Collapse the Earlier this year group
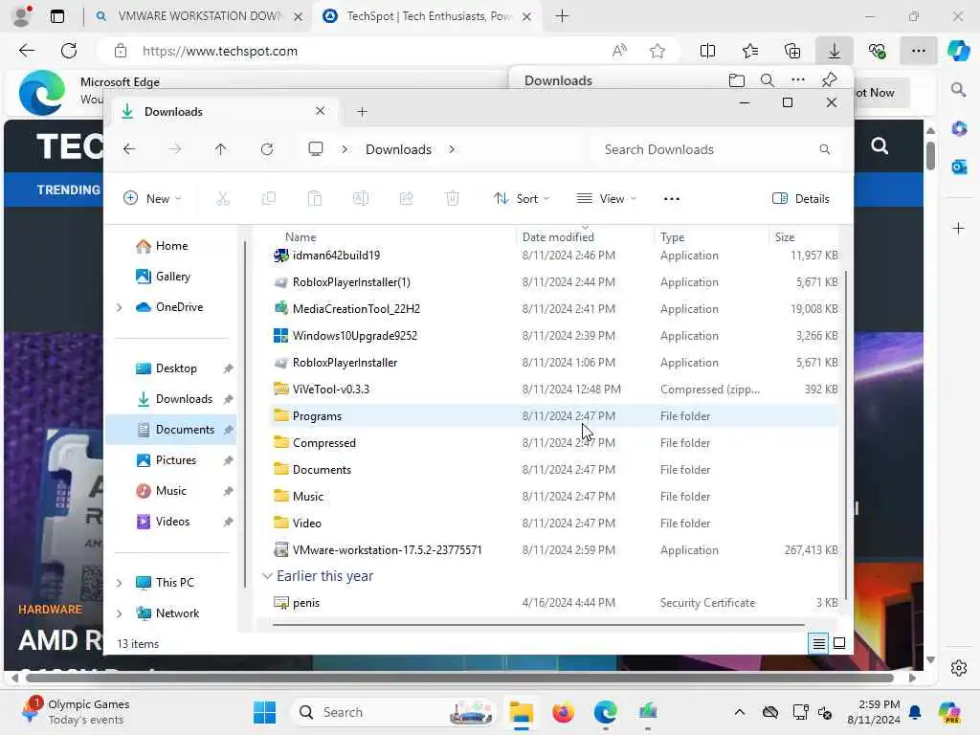The height and width of the screenshot is (735, 980). click(x=267, y=575)
